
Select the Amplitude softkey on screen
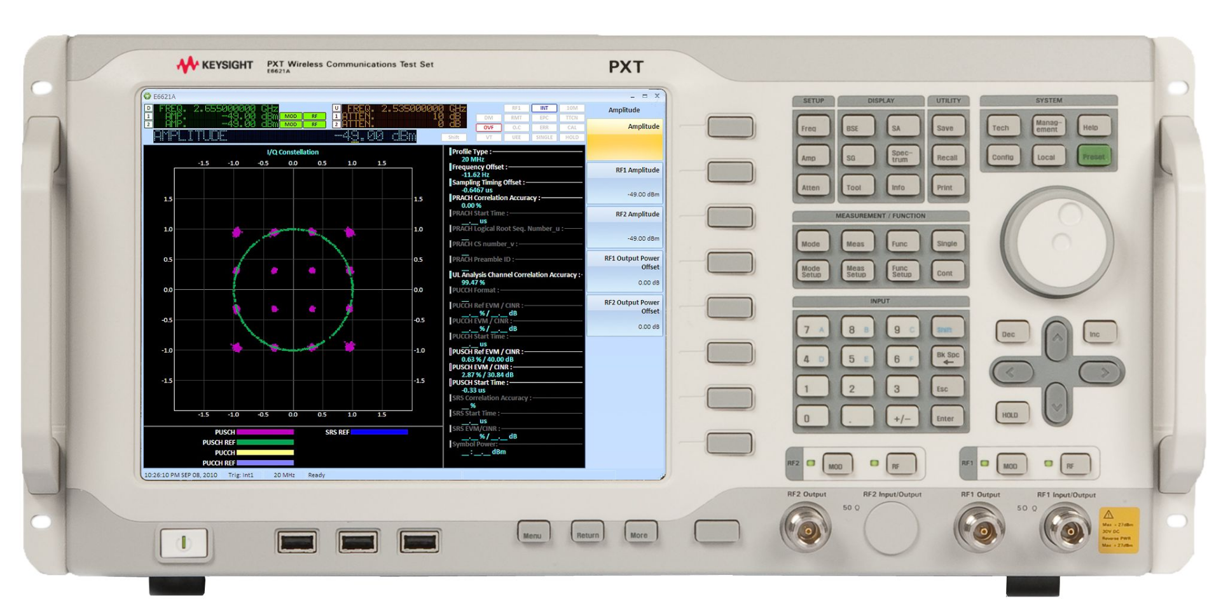click(624, 139)
